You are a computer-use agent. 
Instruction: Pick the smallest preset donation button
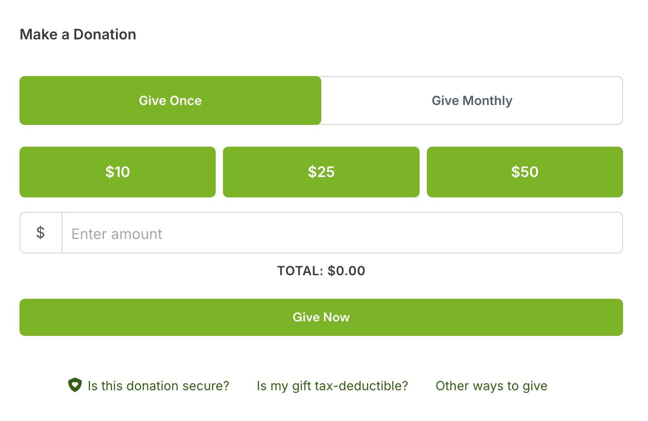pos(117,172)
